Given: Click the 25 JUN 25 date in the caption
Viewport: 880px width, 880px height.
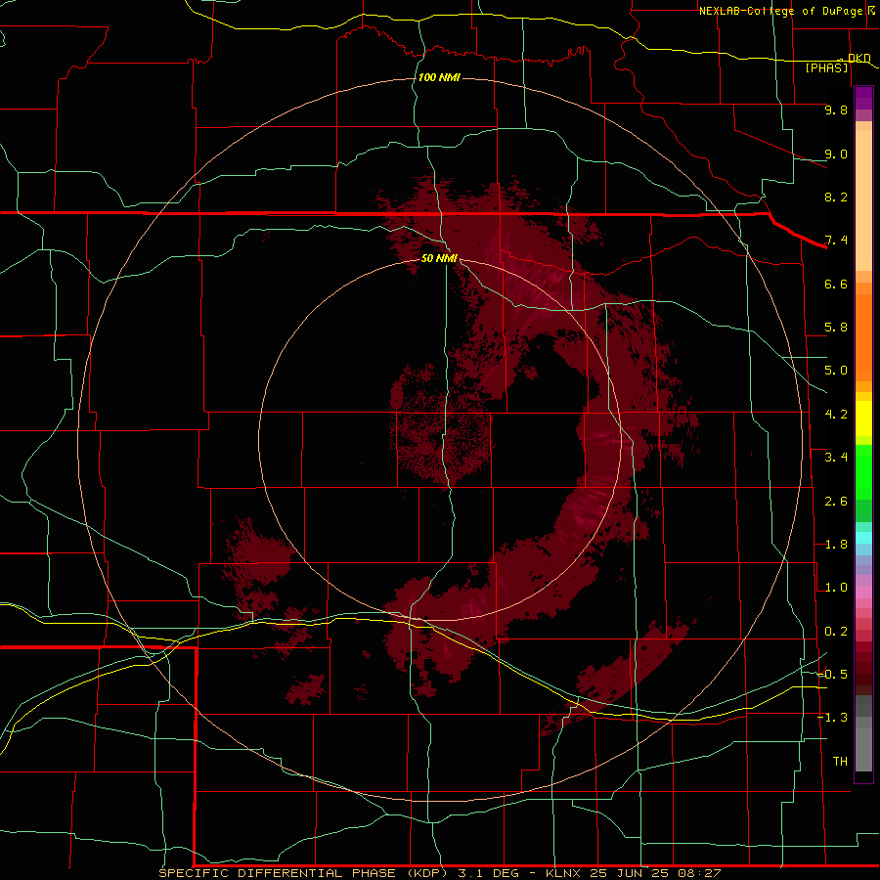Looking at the screenshot, I should point(629,873).
